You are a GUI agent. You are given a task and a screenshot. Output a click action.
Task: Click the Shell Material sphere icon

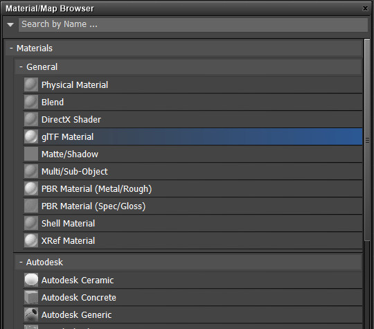31,223
